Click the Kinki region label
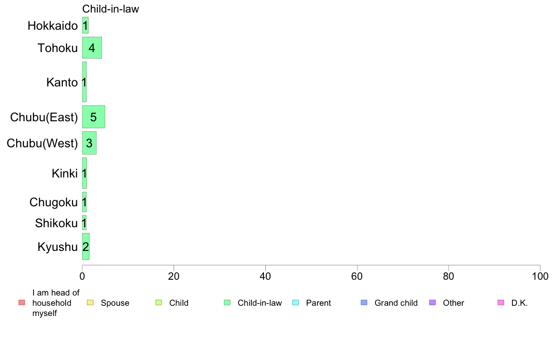Screen dimensions: 553x342 65,173
